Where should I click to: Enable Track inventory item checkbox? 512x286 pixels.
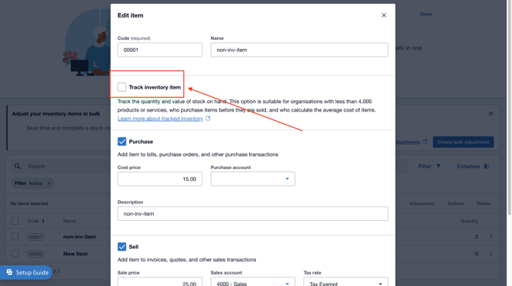click(x=122, y=87)
